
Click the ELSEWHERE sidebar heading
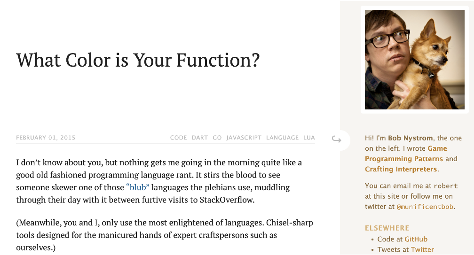[x=387, y=228]
